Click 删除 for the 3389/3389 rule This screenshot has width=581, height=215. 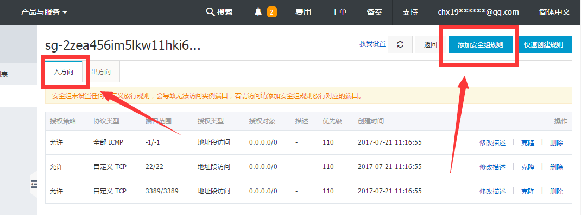coord(556,191)
